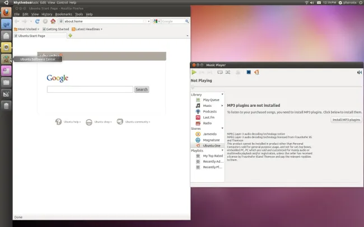The height and width of the screenshot is (227, 364).
Task: Open the Ubuntu One pink launcher icon
Action: point(6,70)
